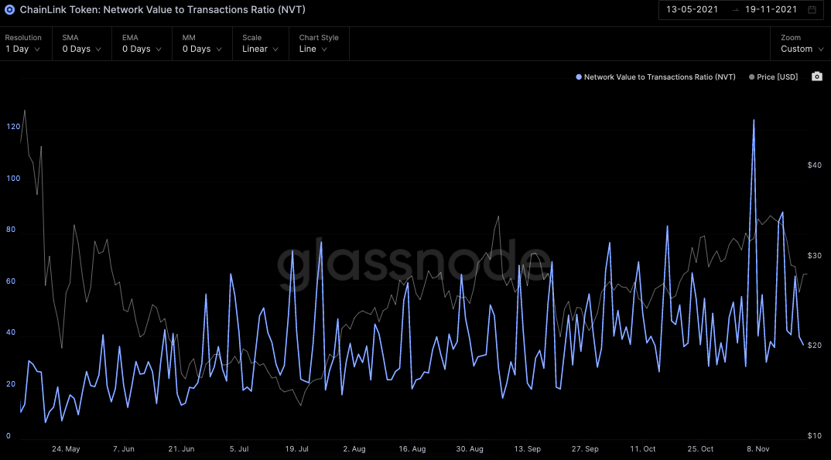Click the 2. Aug x-axis label

354,449
